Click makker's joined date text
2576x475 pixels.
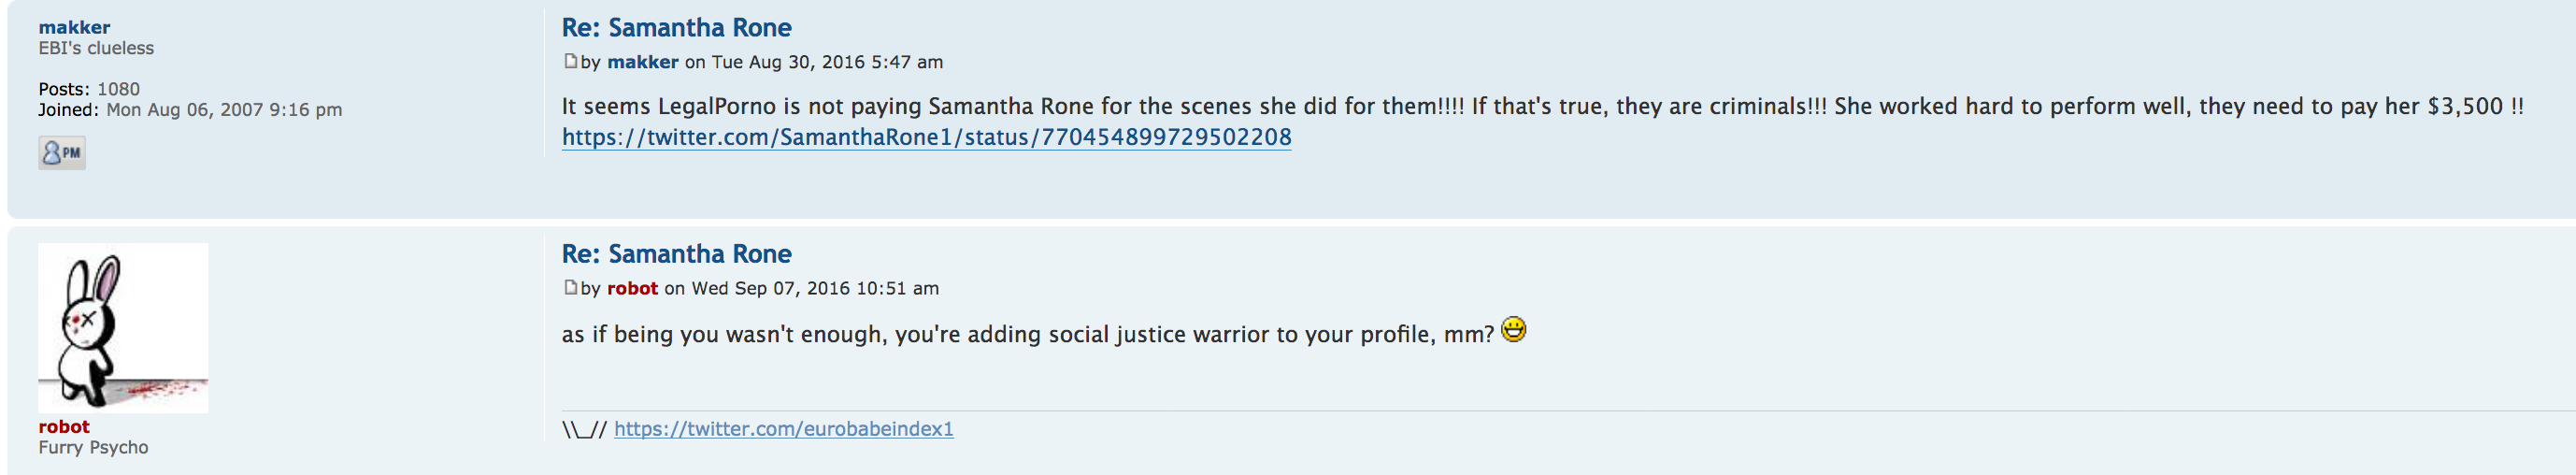[224, 110]
